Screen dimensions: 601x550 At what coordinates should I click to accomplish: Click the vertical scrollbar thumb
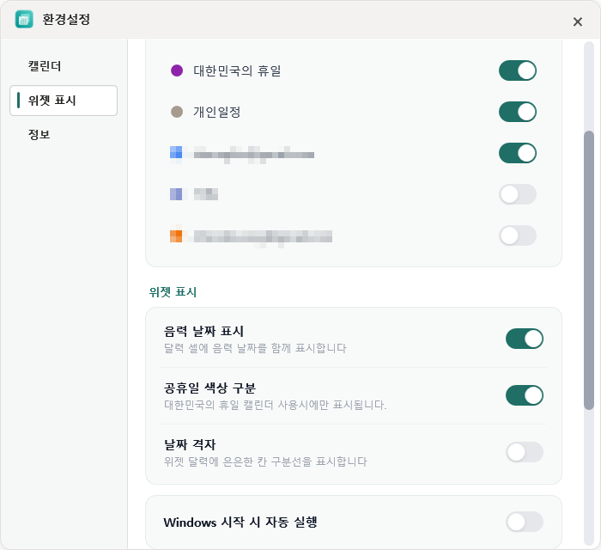click(589, 271)
